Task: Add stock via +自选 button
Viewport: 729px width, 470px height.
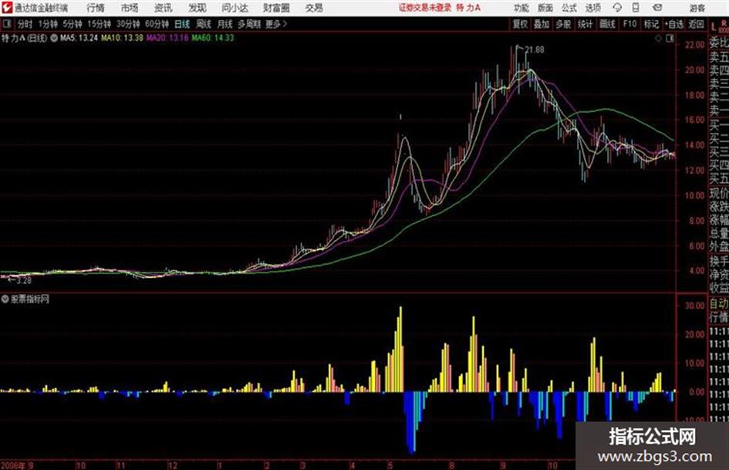Action: [x=674, y=24]
